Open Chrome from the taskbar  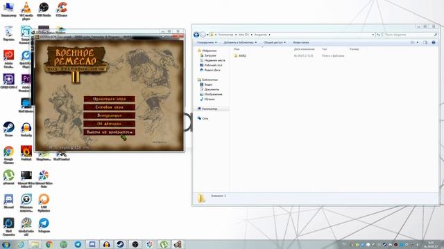point(49,244)
